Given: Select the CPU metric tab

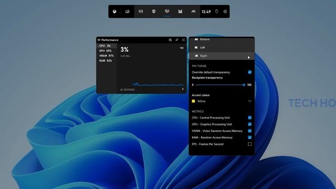Looking at the screenshot, I should (107, 46).
